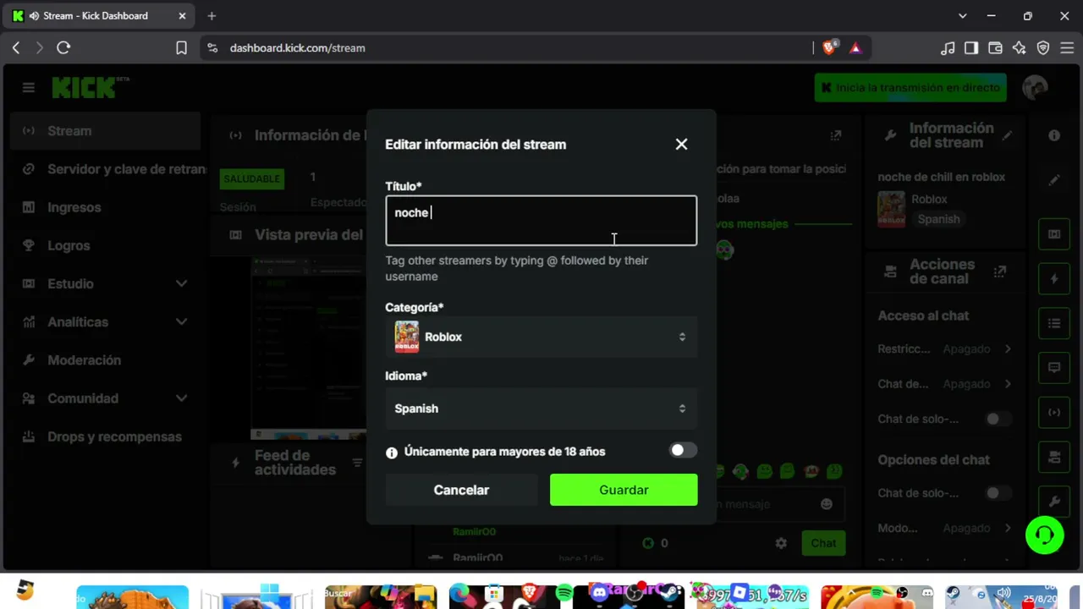
Task: Pop out the Acciones de canal panel
Action: (x=1000, y=272)
